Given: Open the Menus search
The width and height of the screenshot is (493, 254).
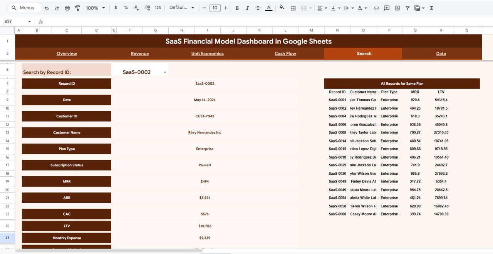Looking at the screenshot, I should 24,7.
